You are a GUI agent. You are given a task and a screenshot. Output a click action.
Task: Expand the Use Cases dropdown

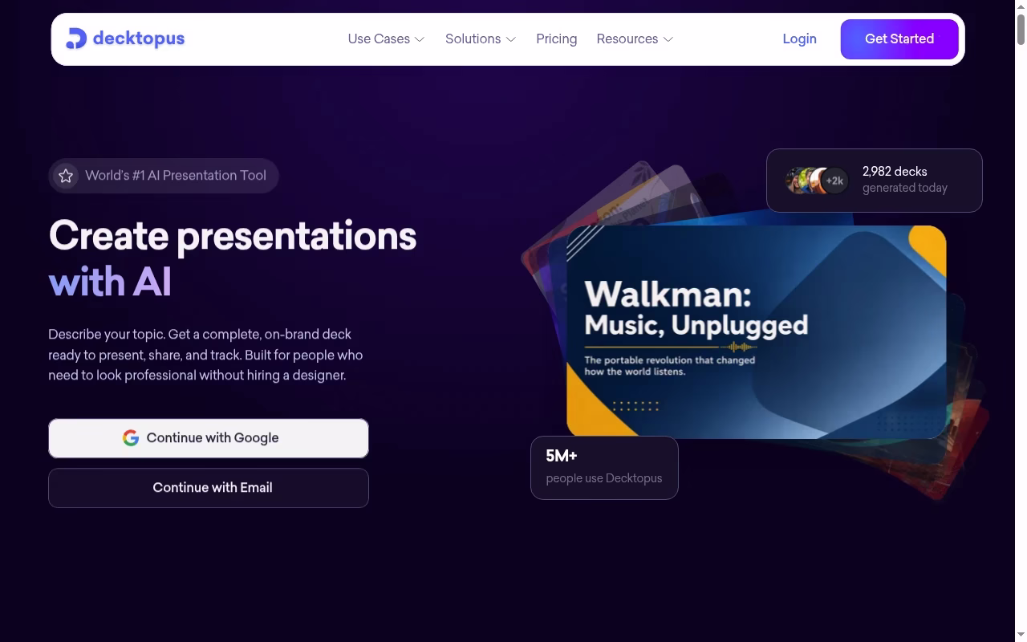(386, 39)
